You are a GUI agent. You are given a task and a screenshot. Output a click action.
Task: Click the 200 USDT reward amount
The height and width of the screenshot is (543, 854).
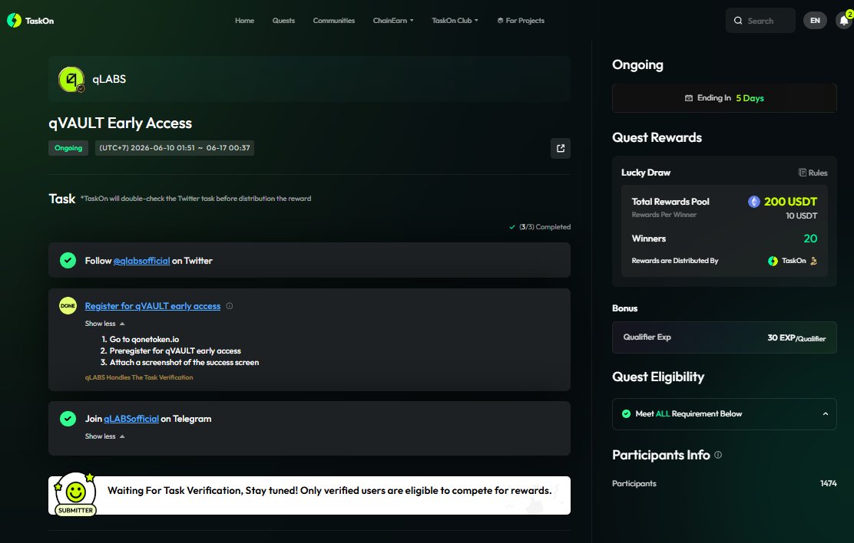pos(790,202)
